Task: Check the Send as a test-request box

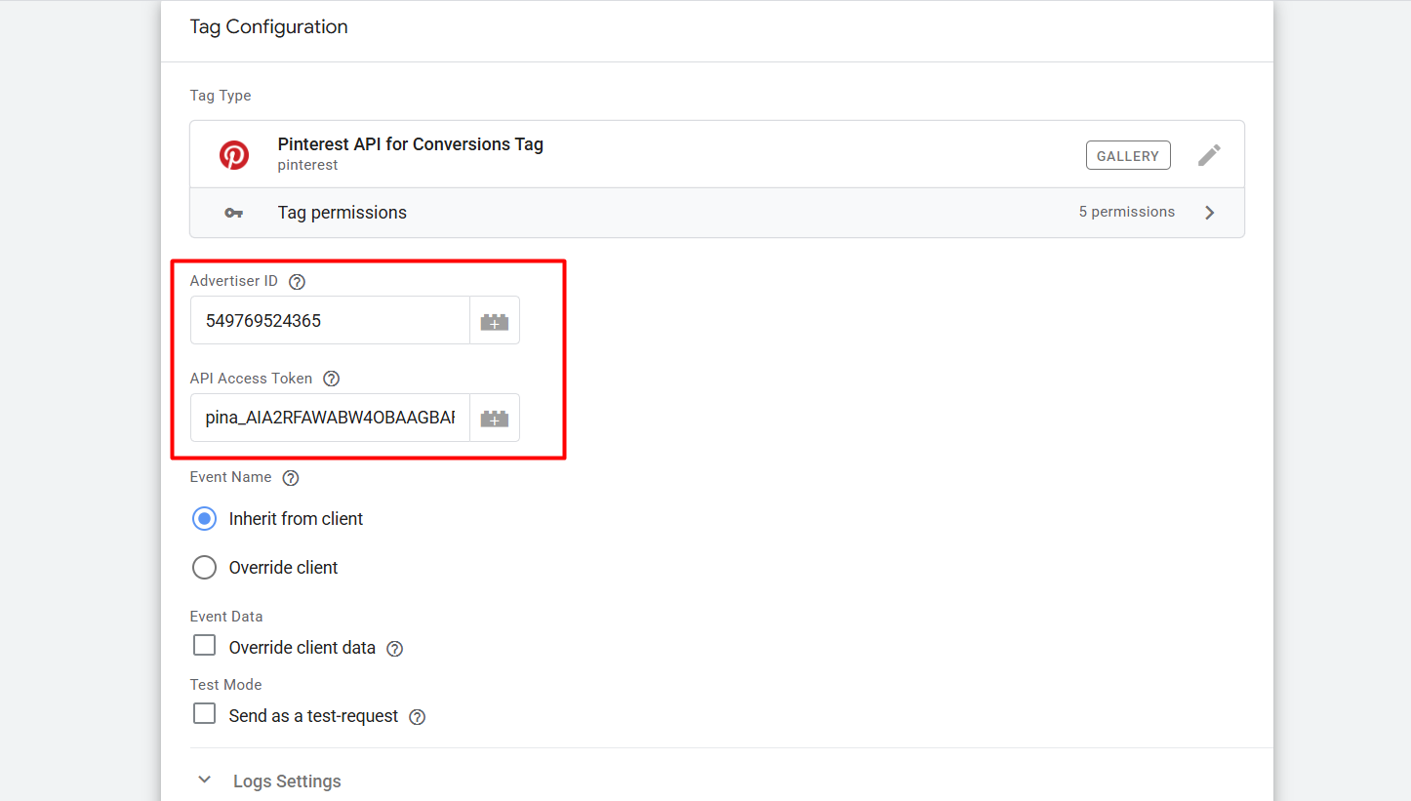Action: pyautogui.click(x=204, y=714)
